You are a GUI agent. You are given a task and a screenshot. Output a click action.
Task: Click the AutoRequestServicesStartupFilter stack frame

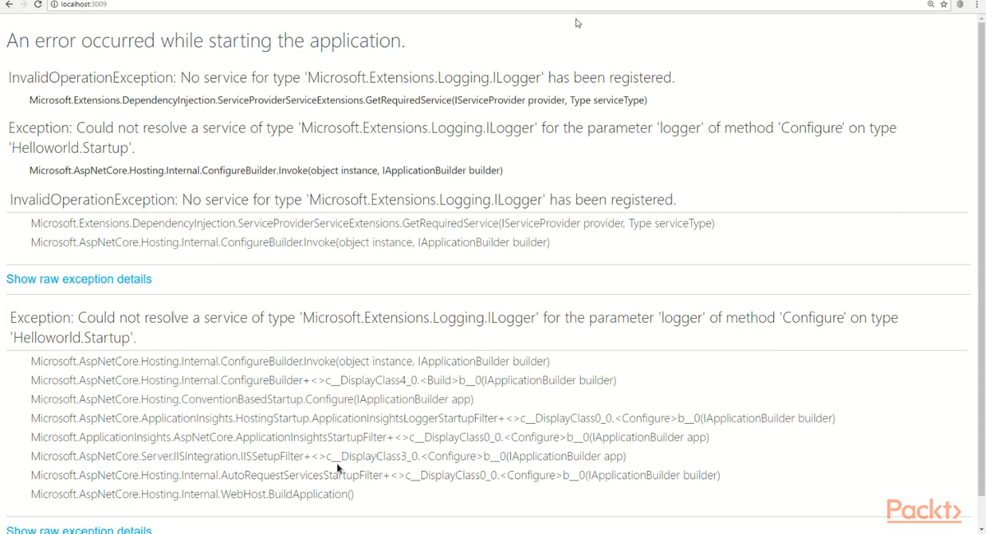click(x=376, y=475)
